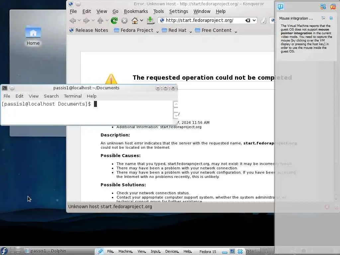The height and width of the screenshot is (255, 340).
Task: Click the terminal scrollbar up arrow
Action: click(x=176, y=104)
